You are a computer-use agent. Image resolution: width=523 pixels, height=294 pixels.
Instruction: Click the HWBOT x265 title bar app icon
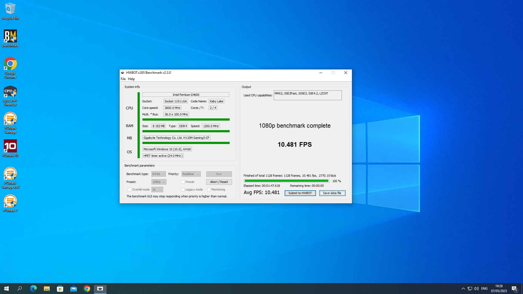pyautogui.click(x=123, y=73)
